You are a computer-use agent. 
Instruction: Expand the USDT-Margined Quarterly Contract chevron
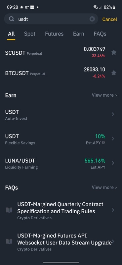pos(113,210)
